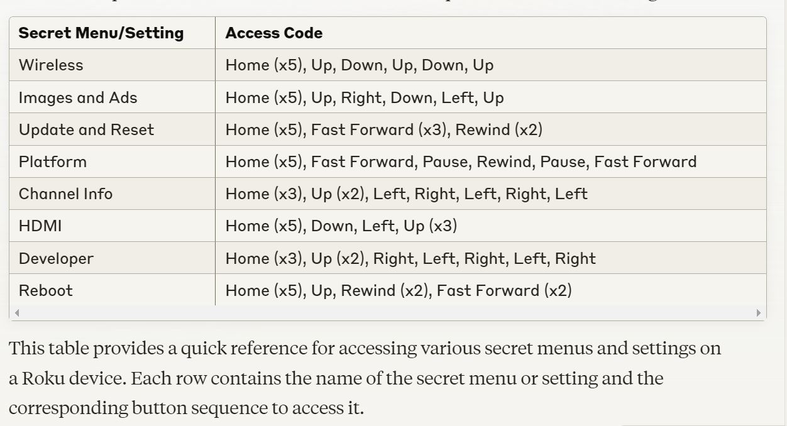The width and height of the screenshot is (787, 426).
Task: Click the Platform row label
Action: (x=53, y=162)
